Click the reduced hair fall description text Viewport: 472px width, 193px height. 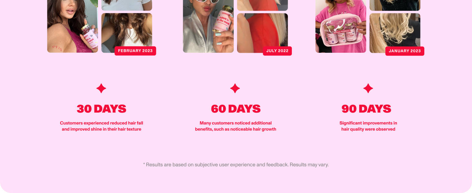point(102,126)
